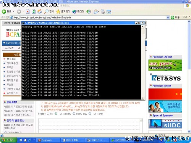
Task: Click the ping window scrollbar up arrow
Action: [x=142, y=27]
